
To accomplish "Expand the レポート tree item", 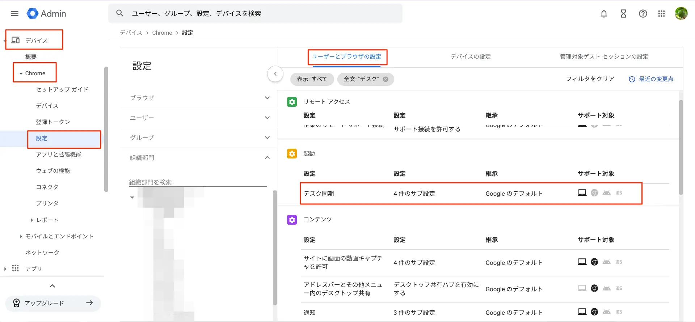I will [x=32, y=220].
